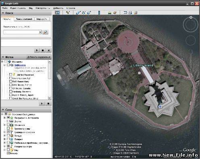
Task: Click the sunlight toolbar icon
Action: (110, 13)
